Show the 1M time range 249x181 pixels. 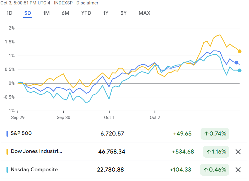[46, 13]
